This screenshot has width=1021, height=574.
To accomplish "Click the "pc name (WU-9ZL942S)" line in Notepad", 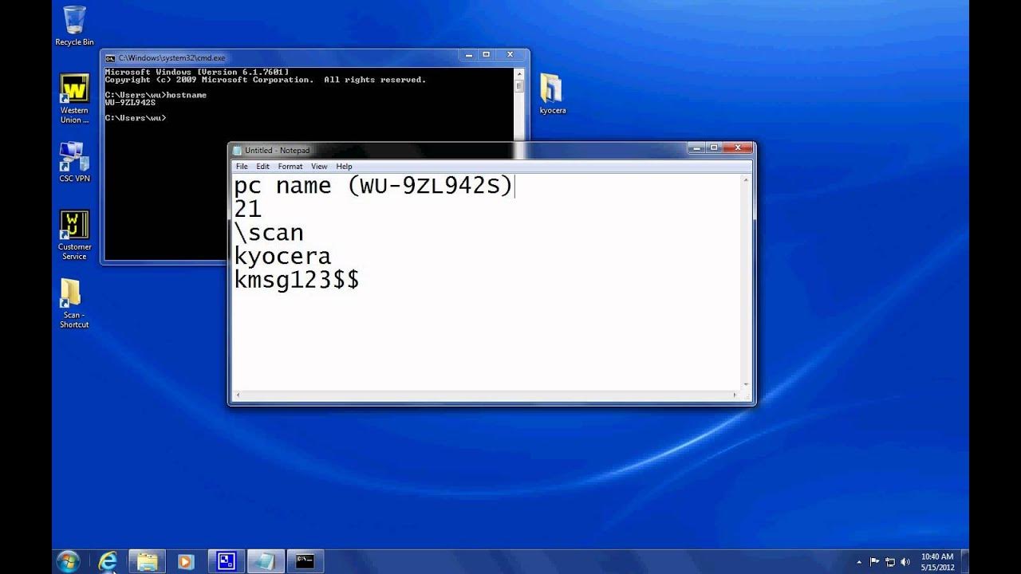I will [x=374, y=186].
